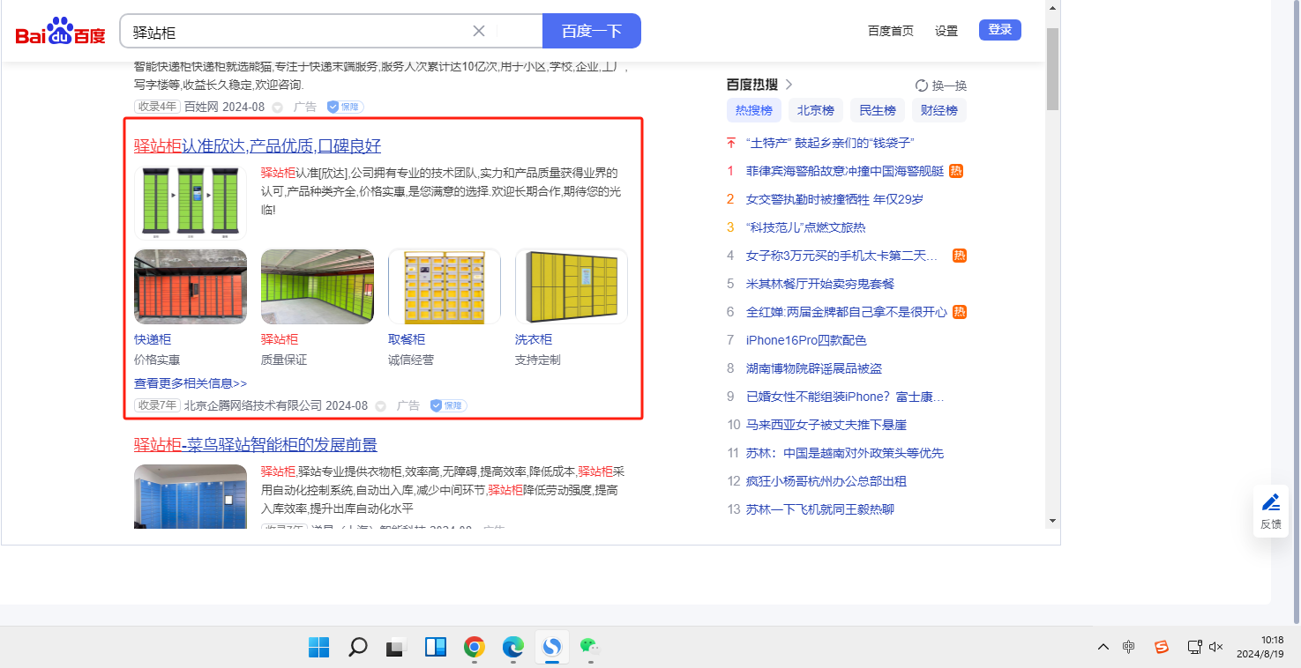1301x668 pixels.
Task: Click the chevron arrow beside 百度热搜
Action: tap(789, 85)
